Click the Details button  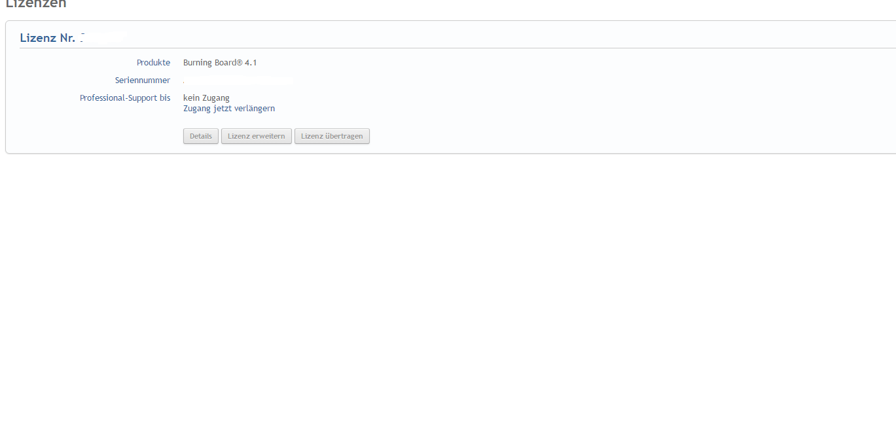click(x=201, y=136)
